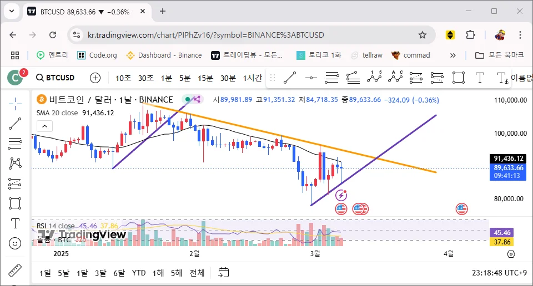Open the Dashboard - Binance bookmark

click(164, 55)
